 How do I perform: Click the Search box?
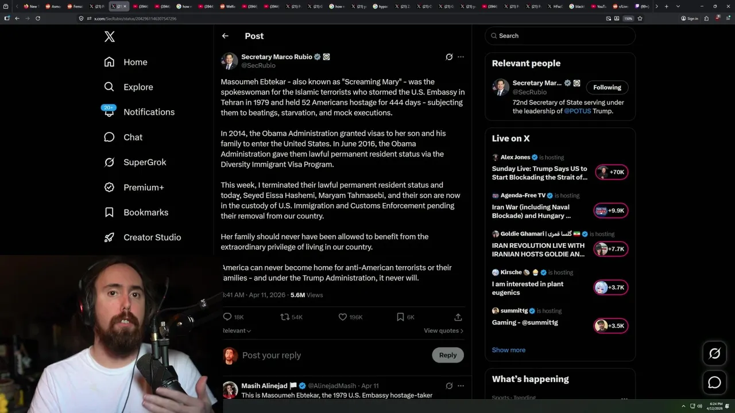pos(560,36)
